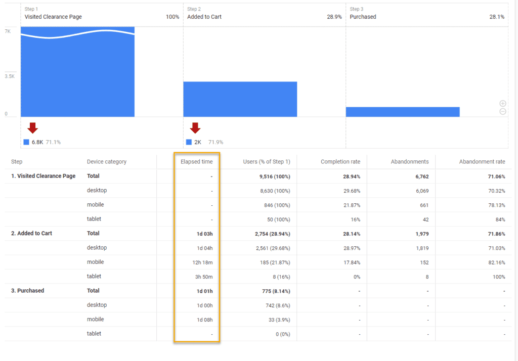
Task: Click the 1d 08h elapsed time cell
Action: [205, 320]
